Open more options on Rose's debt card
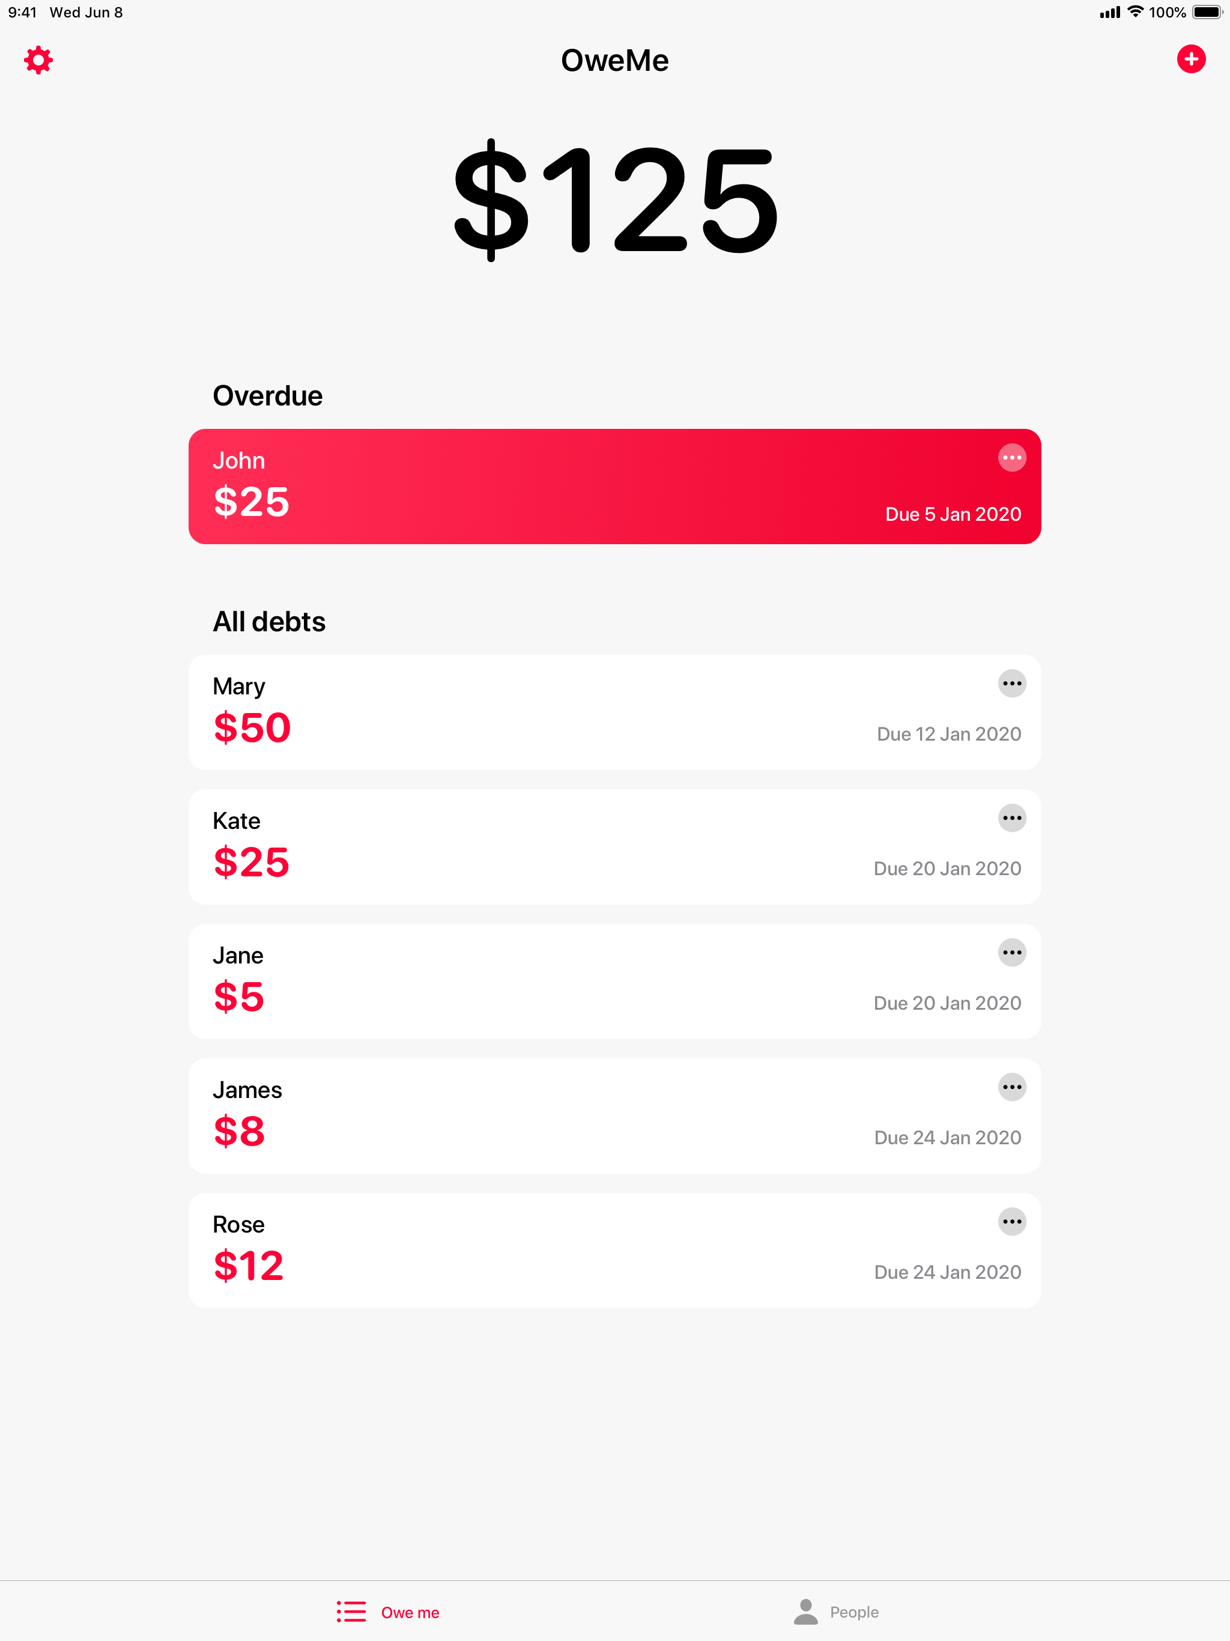The image size is (1230, 1641). point(1012,1221)
